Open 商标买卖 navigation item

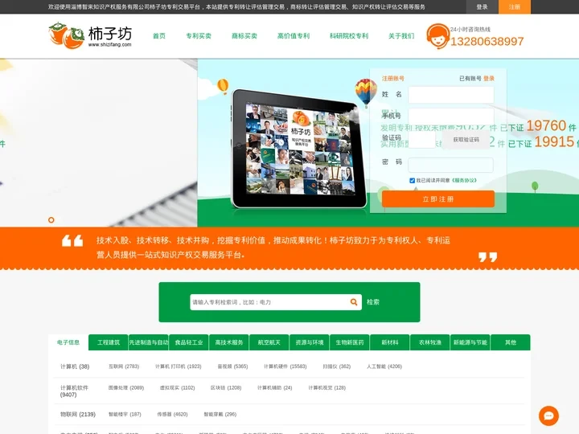tap(244, 36)
